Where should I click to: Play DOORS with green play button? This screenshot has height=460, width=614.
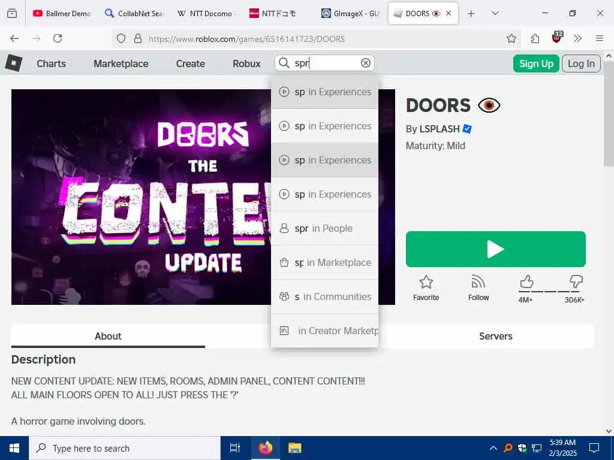(496, 249)
